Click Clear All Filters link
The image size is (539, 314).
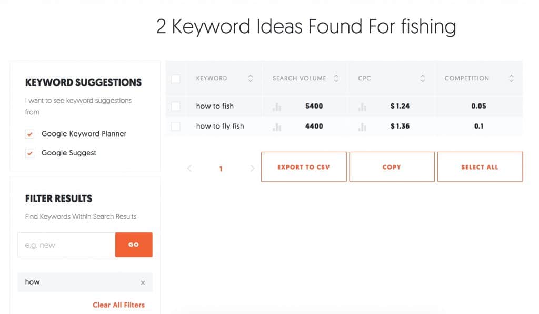118,305
